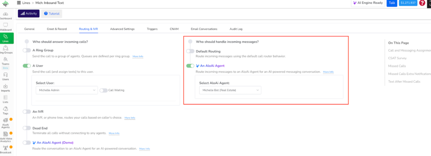Click Lines breadcrumb link
Image resolution: width=431 pixels, height=156 pixels.
coord(26,3)
